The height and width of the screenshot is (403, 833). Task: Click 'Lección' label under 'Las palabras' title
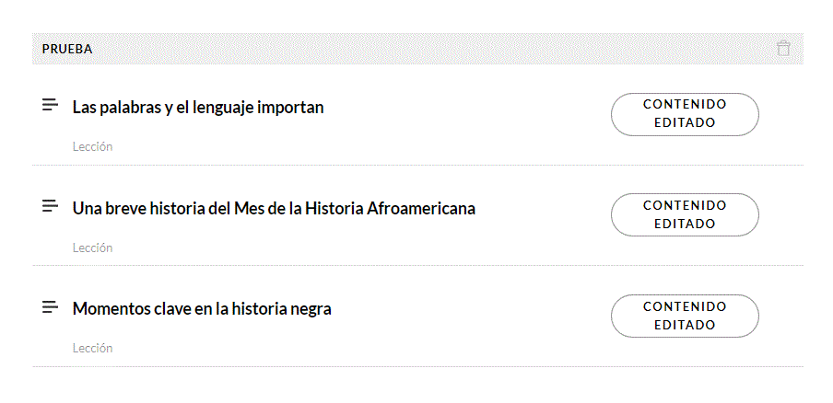click(92, 147)
